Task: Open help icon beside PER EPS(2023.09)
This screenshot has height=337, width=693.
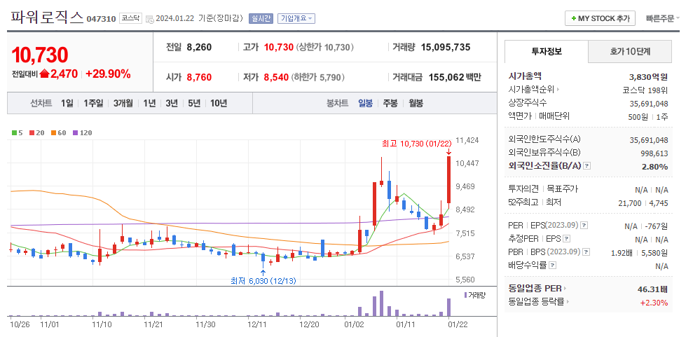Action: [584, 226]
